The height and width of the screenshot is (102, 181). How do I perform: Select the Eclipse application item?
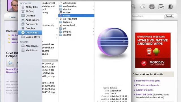coord(76,16)
